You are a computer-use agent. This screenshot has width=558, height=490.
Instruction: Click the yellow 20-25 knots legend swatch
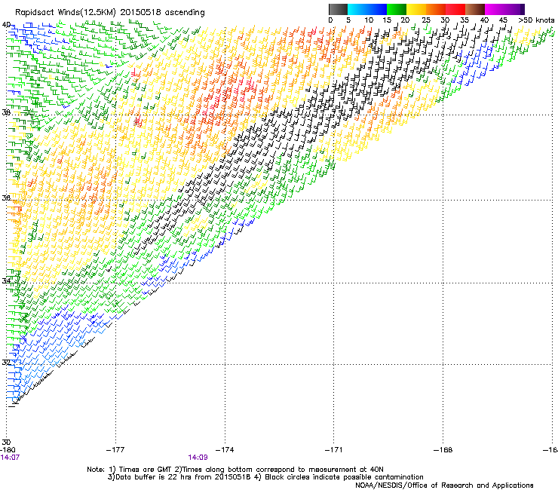coord(416,9)
